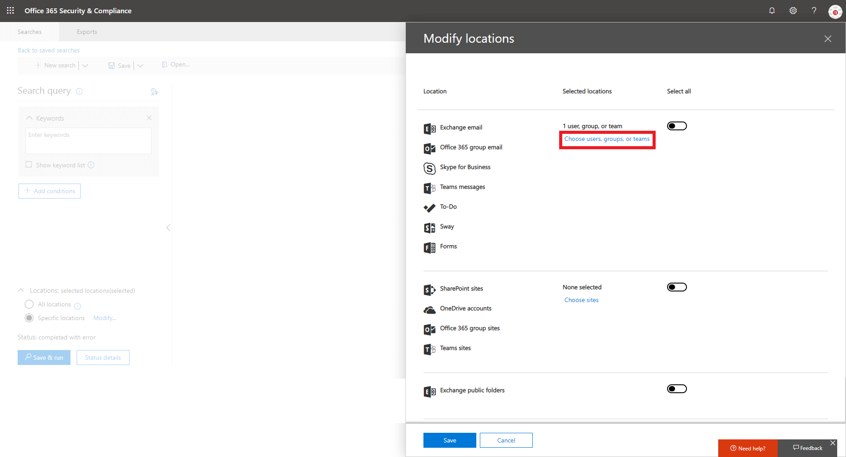Open the Save dropdown arrow

140,66
